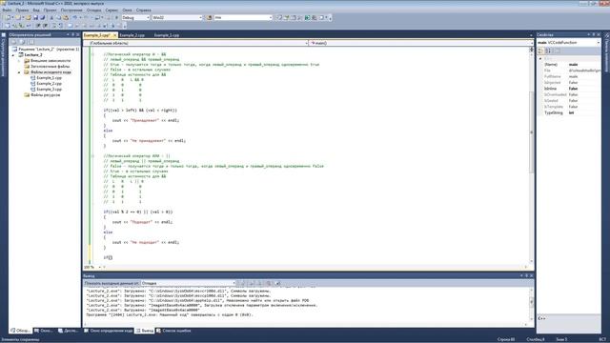Click the New Project toolbar icon
The width and height of the screenshot is (610, 343).
[8, 17]
